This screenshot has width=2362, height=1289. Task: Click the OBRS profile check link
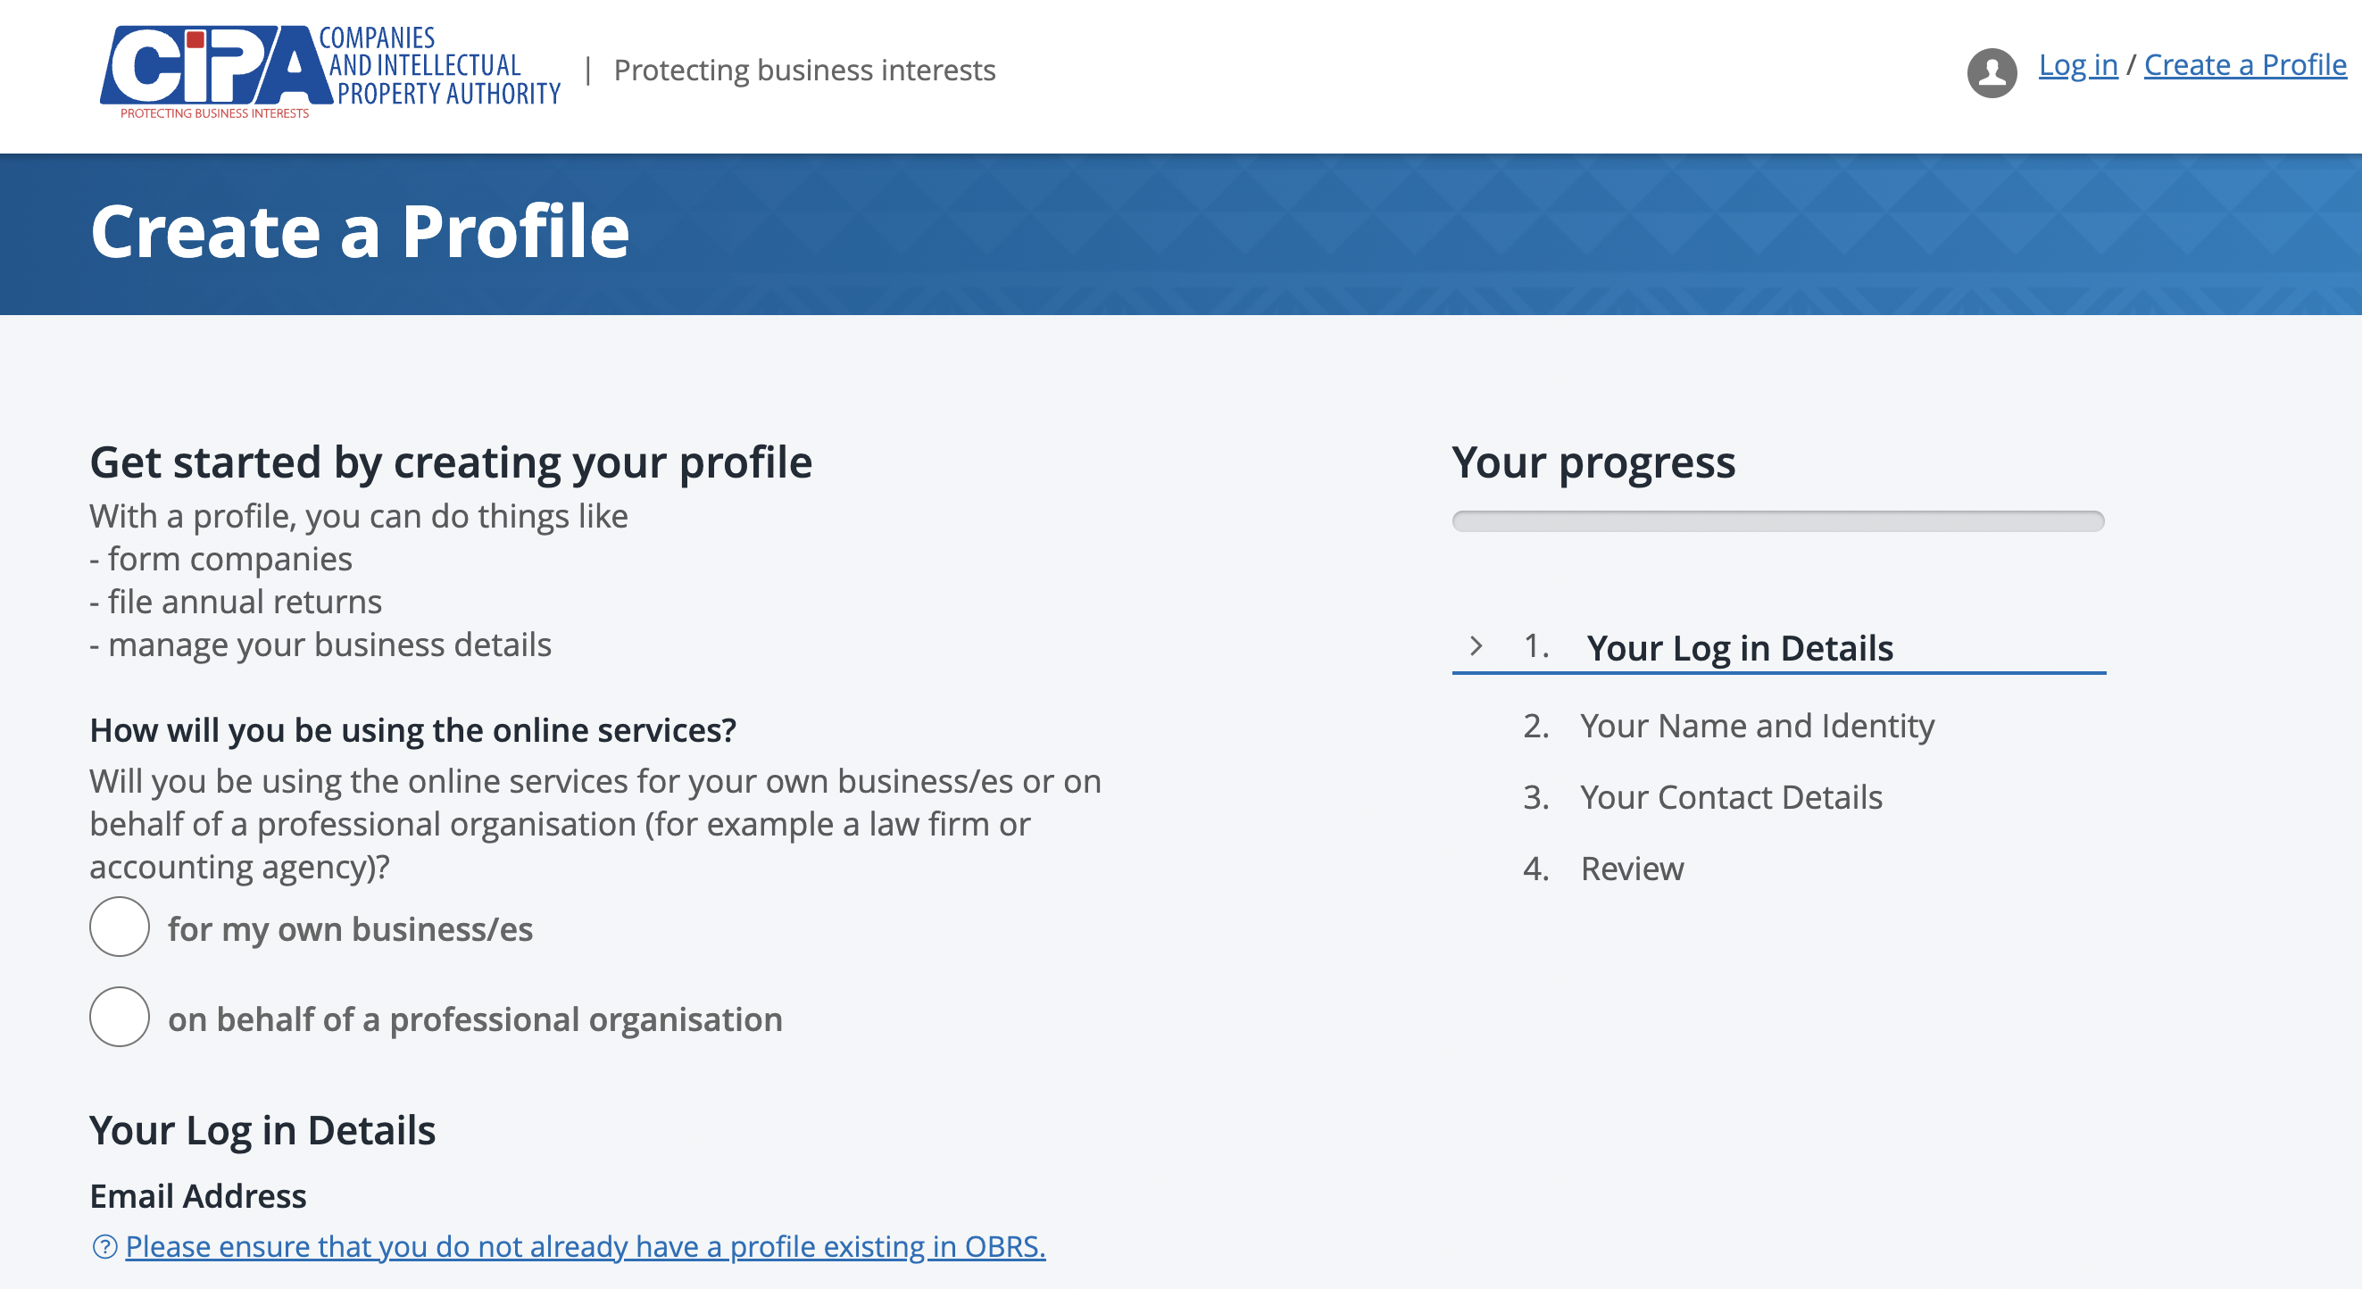tap(586, 1246)
